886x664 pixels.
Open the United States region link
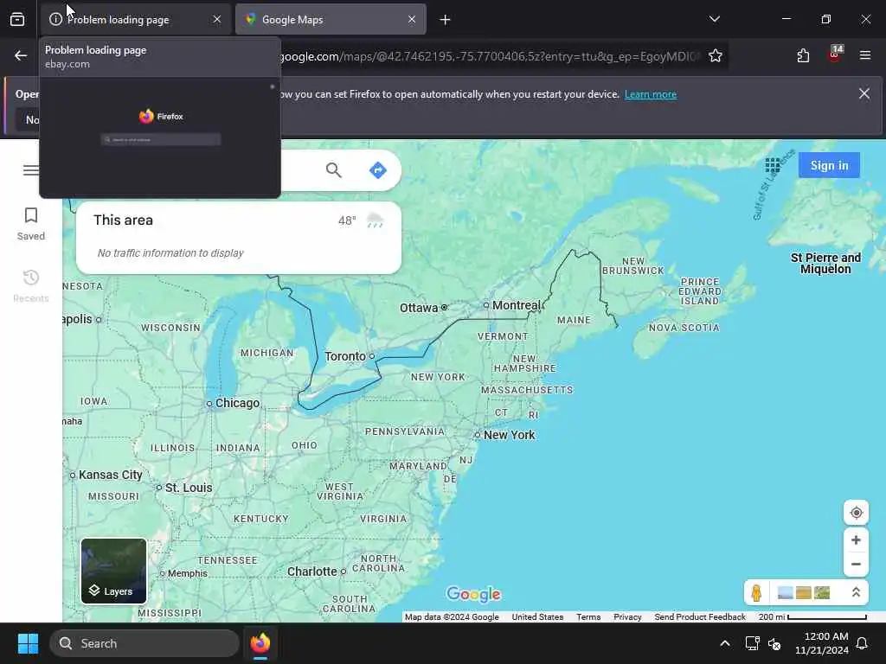point(537,617)
